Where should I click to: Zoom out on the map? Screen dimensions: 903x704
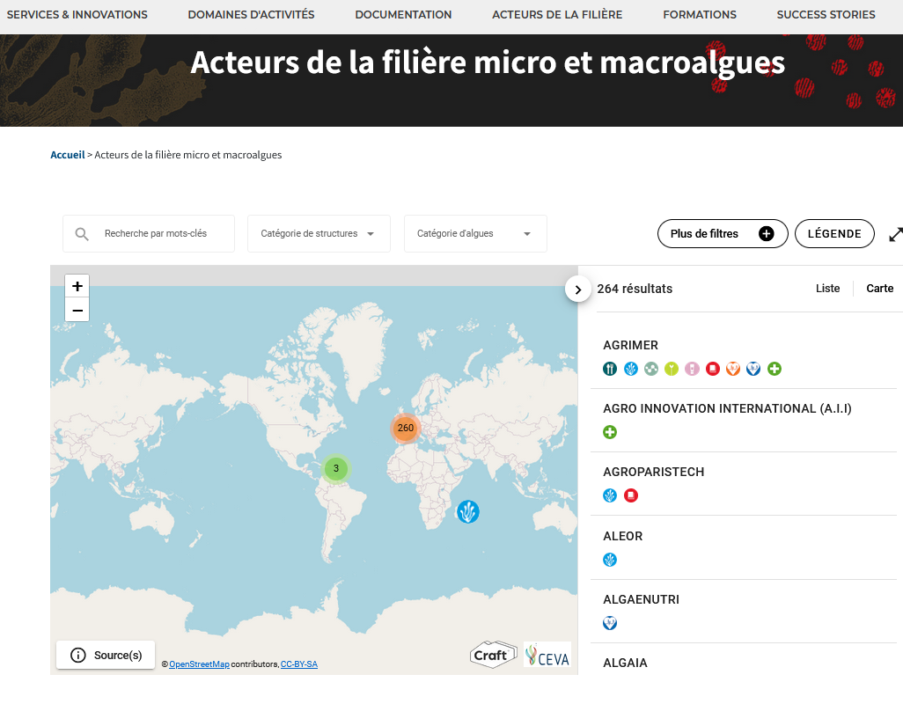[x=77, y=311]
